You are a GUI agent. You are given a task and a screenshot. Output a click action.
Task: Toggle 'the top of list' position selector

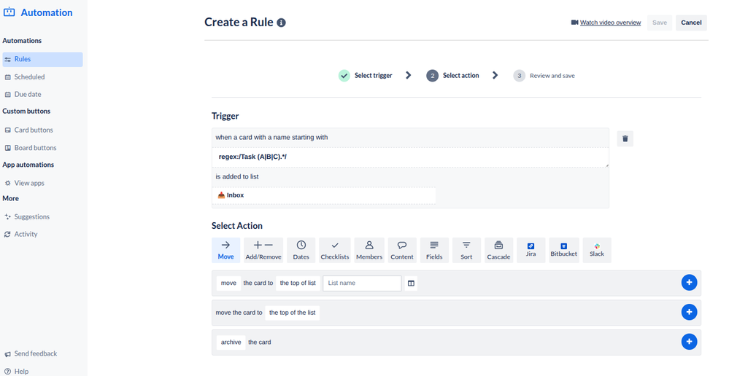tap(298, 283)
